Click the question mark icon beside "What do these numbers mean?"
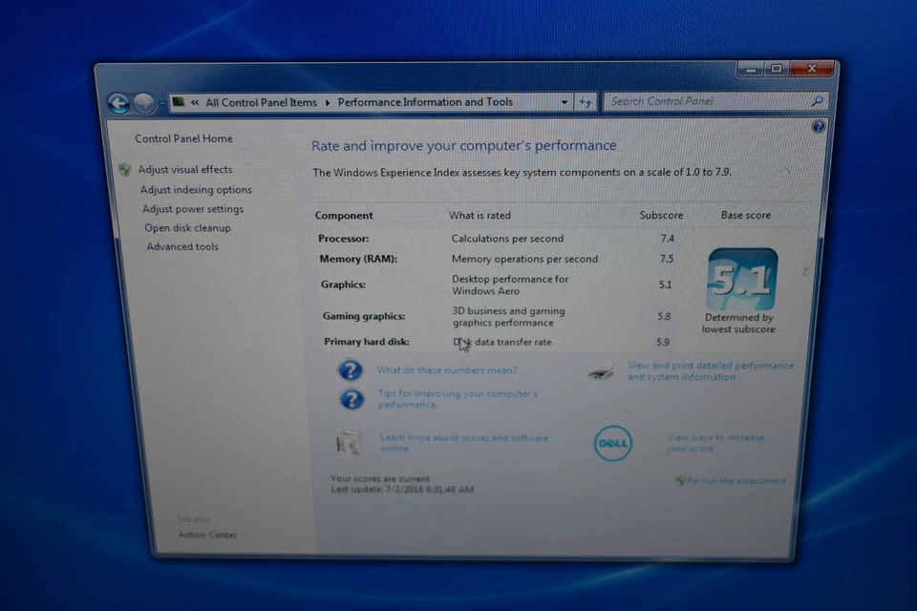The height and width of the screenshot is (611, 917). point(351,370)
